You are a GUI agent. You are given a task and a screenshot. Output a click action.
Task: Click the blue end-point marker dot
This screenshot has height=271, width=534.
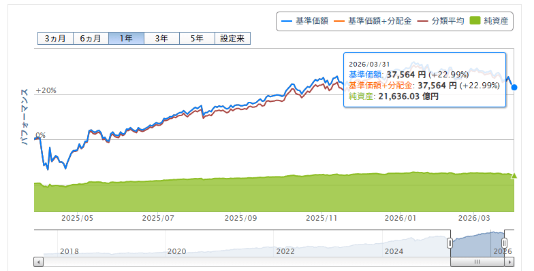514,87
